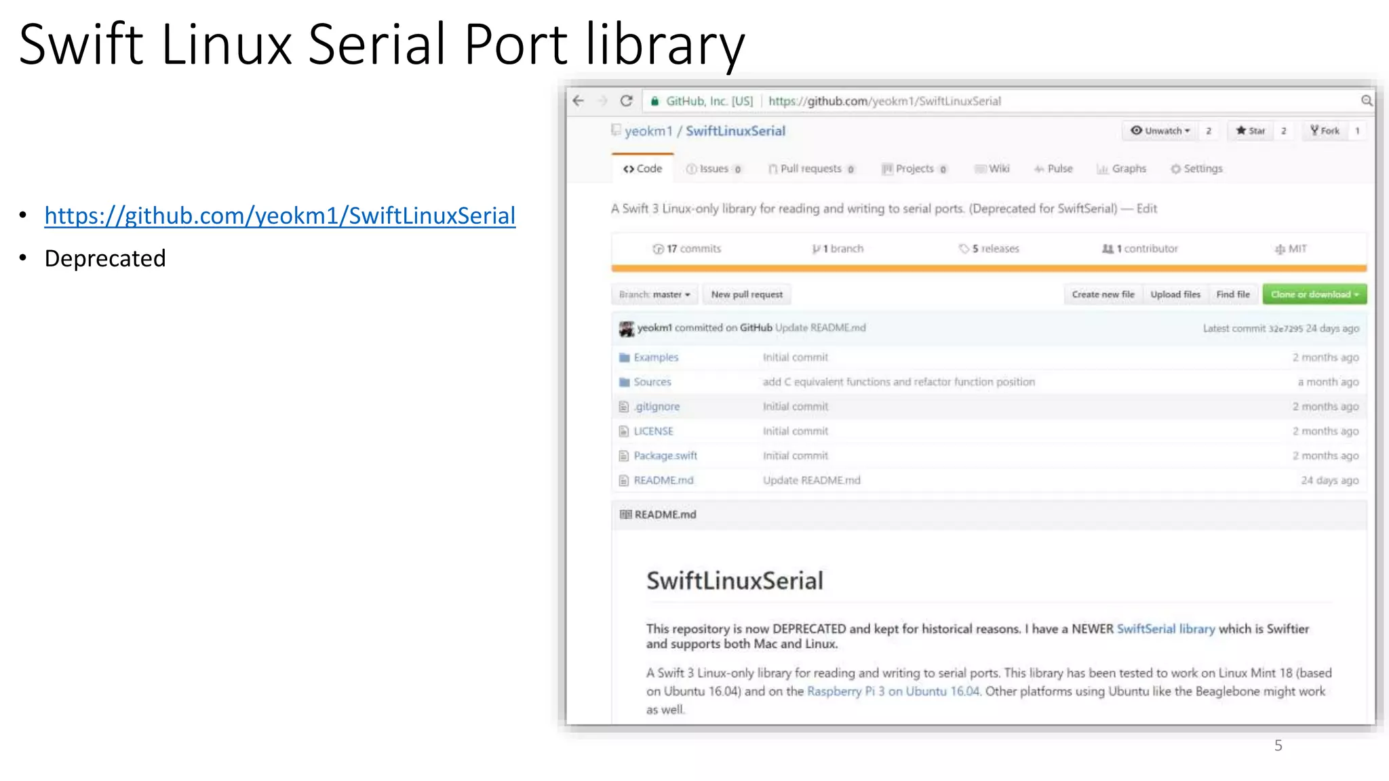Switch to the Wiki tab

(992, 169)
